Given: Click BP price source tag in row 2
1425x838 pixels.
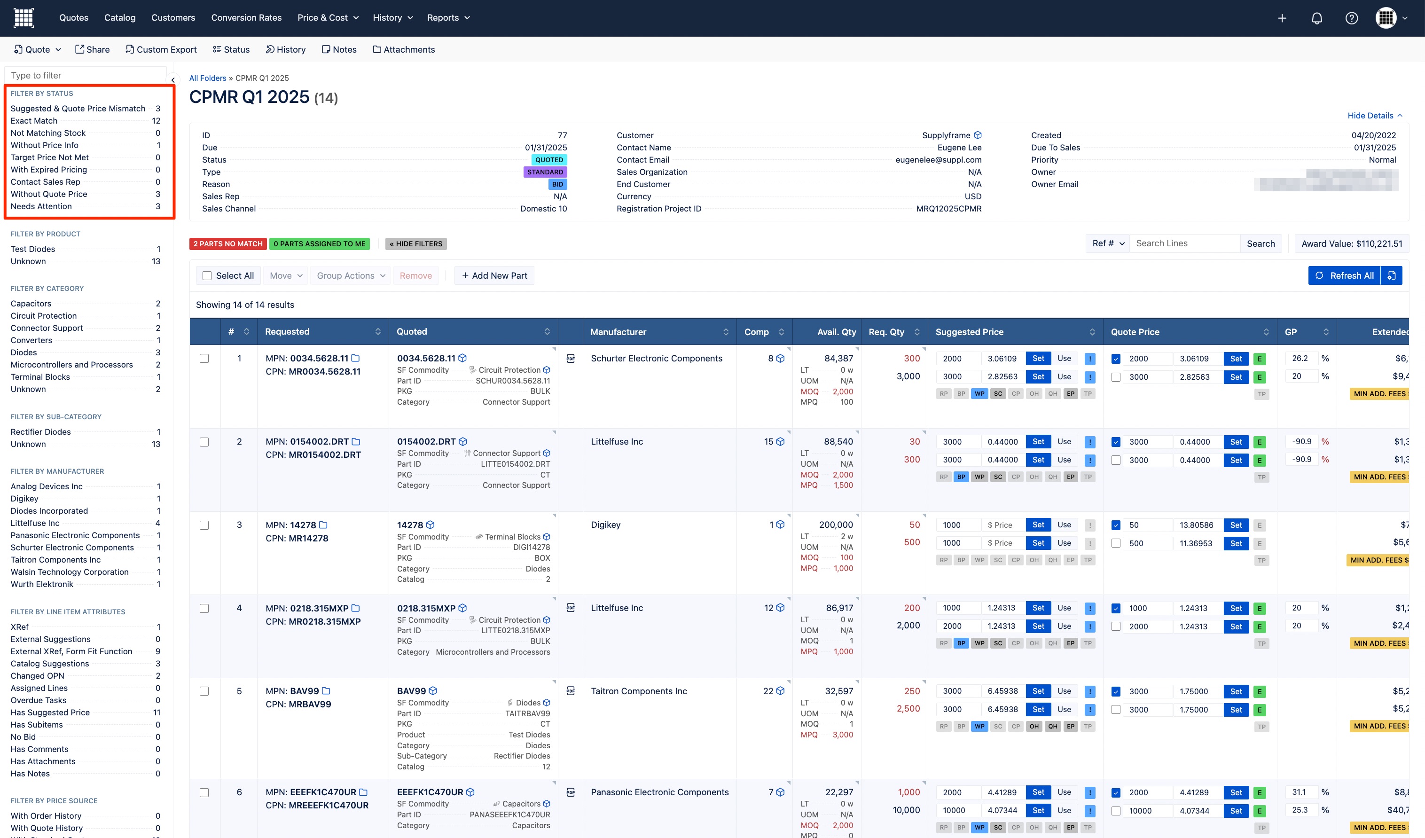Looking at the screenshot, I should [961, 477].
